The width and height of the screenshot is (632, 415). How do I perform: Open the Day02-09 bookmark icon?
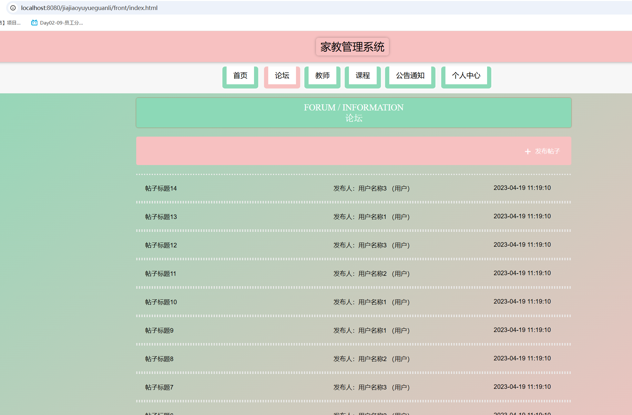click(34, 23)
